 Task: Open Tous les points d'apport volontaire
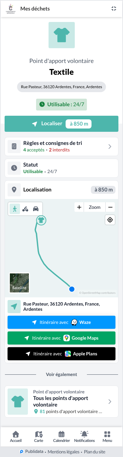[x=61, y=402]
